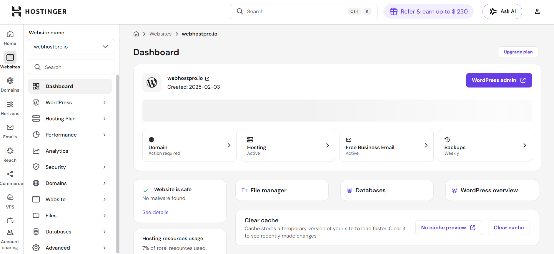The width and height of the screenshot is (554, 254).
Task: Open the WordPress overview card
Action: tap(492, 190)
